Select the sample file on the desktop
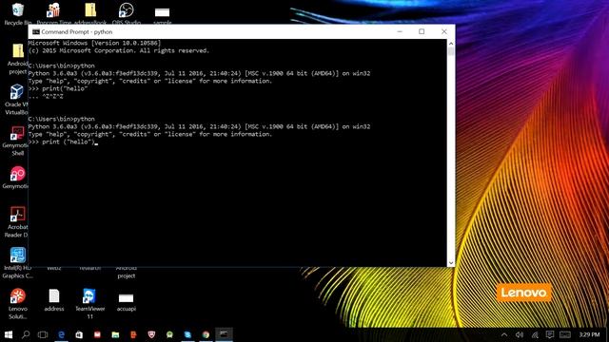Viewport: 609px width, 342px height. tap(162, 15)
